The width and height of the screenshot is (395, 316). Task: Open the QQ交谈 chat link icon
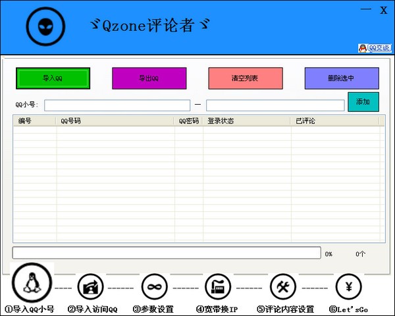pyautogui.click(x=375, y=48)
